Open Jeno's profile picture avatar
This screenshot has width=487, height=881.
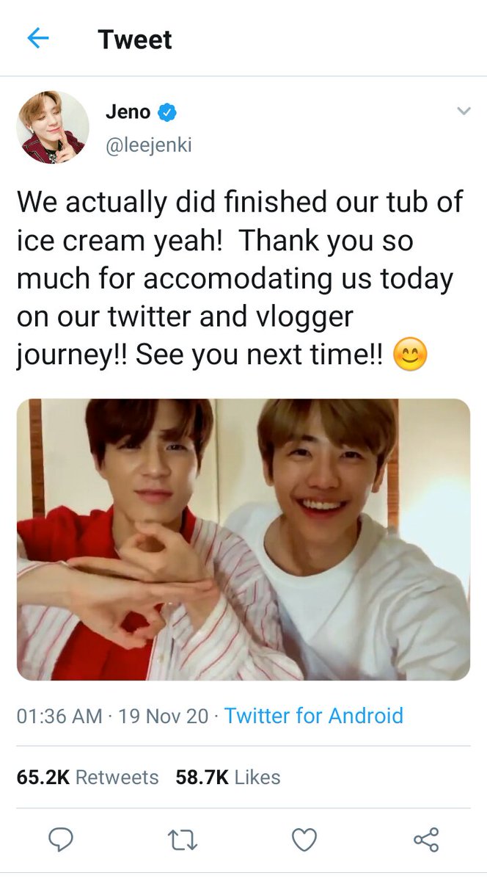coord(53,128)
